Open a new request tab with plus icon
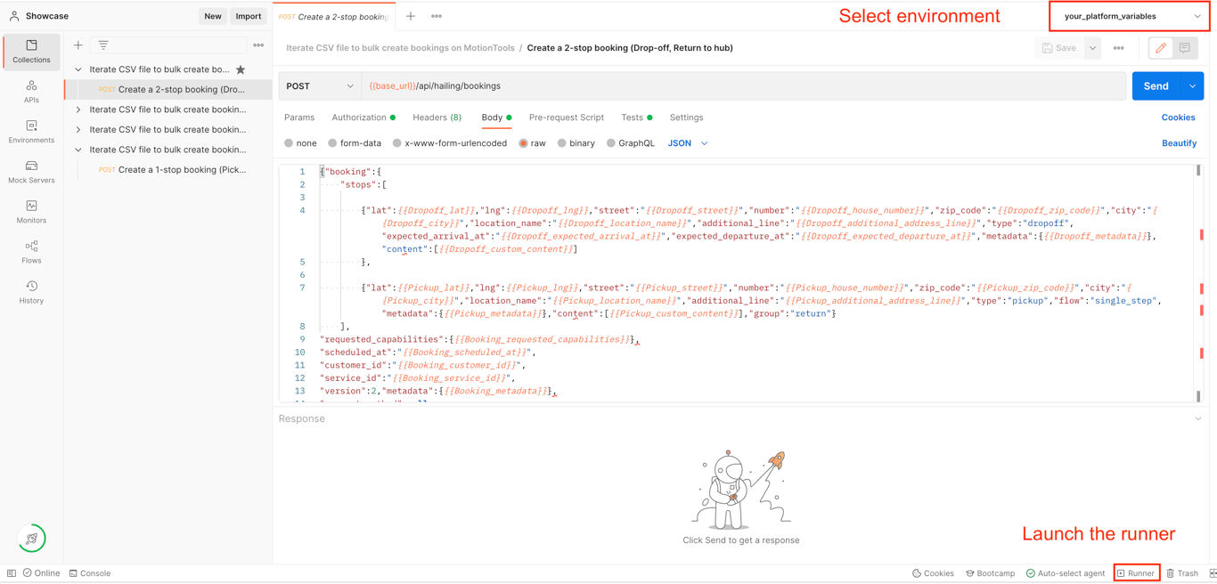This screenshot has height=584, width=1217. tap(411, 16)
